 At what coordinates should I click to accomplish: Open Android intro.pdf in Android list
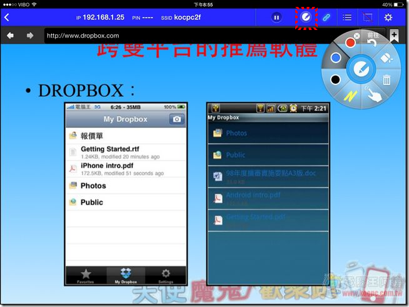click(268, 198)
